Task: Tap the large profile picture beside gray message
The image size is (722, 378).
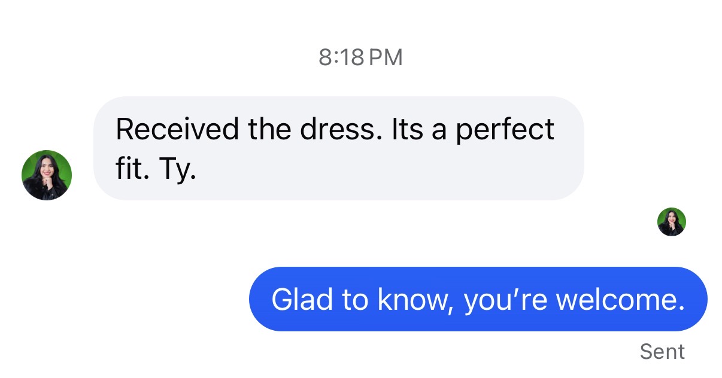Action: (47, 175)
